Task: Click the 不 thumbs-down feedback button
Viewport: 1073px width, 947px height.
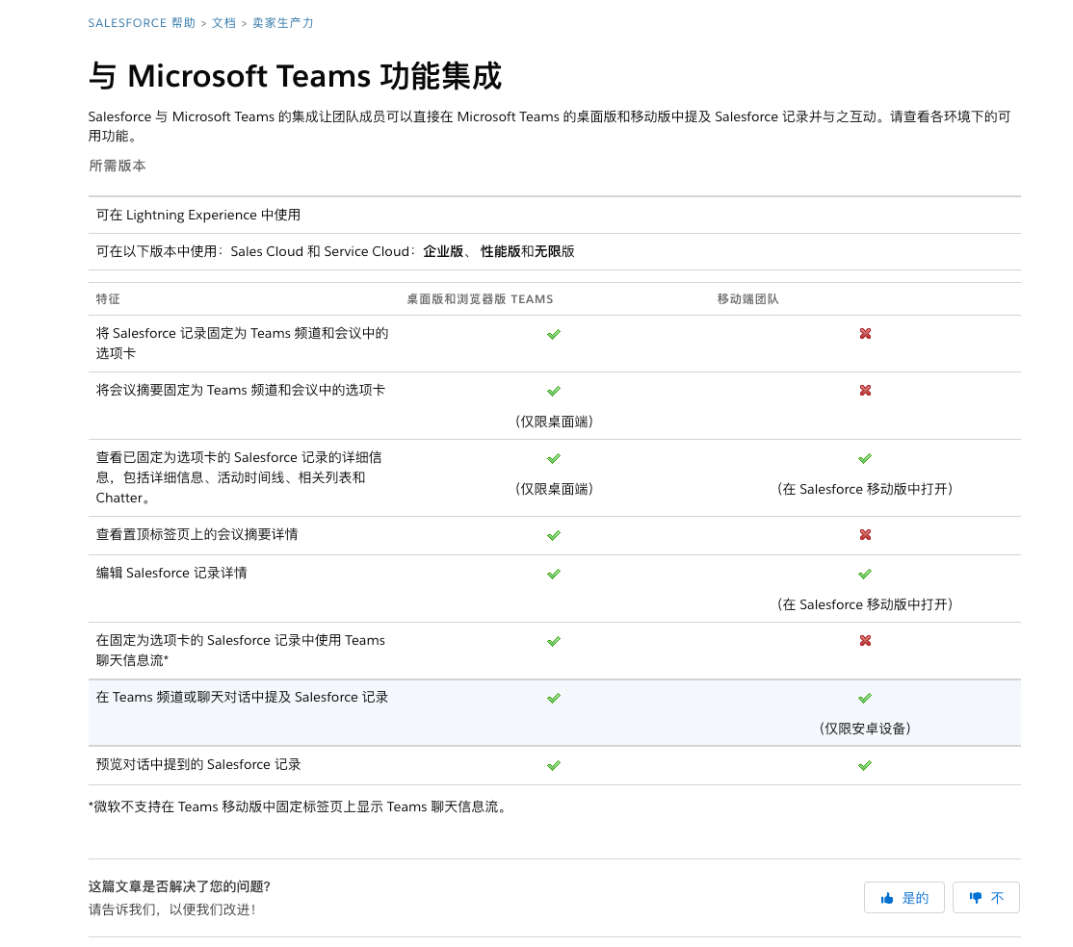Action: click(x=986, y=898)
